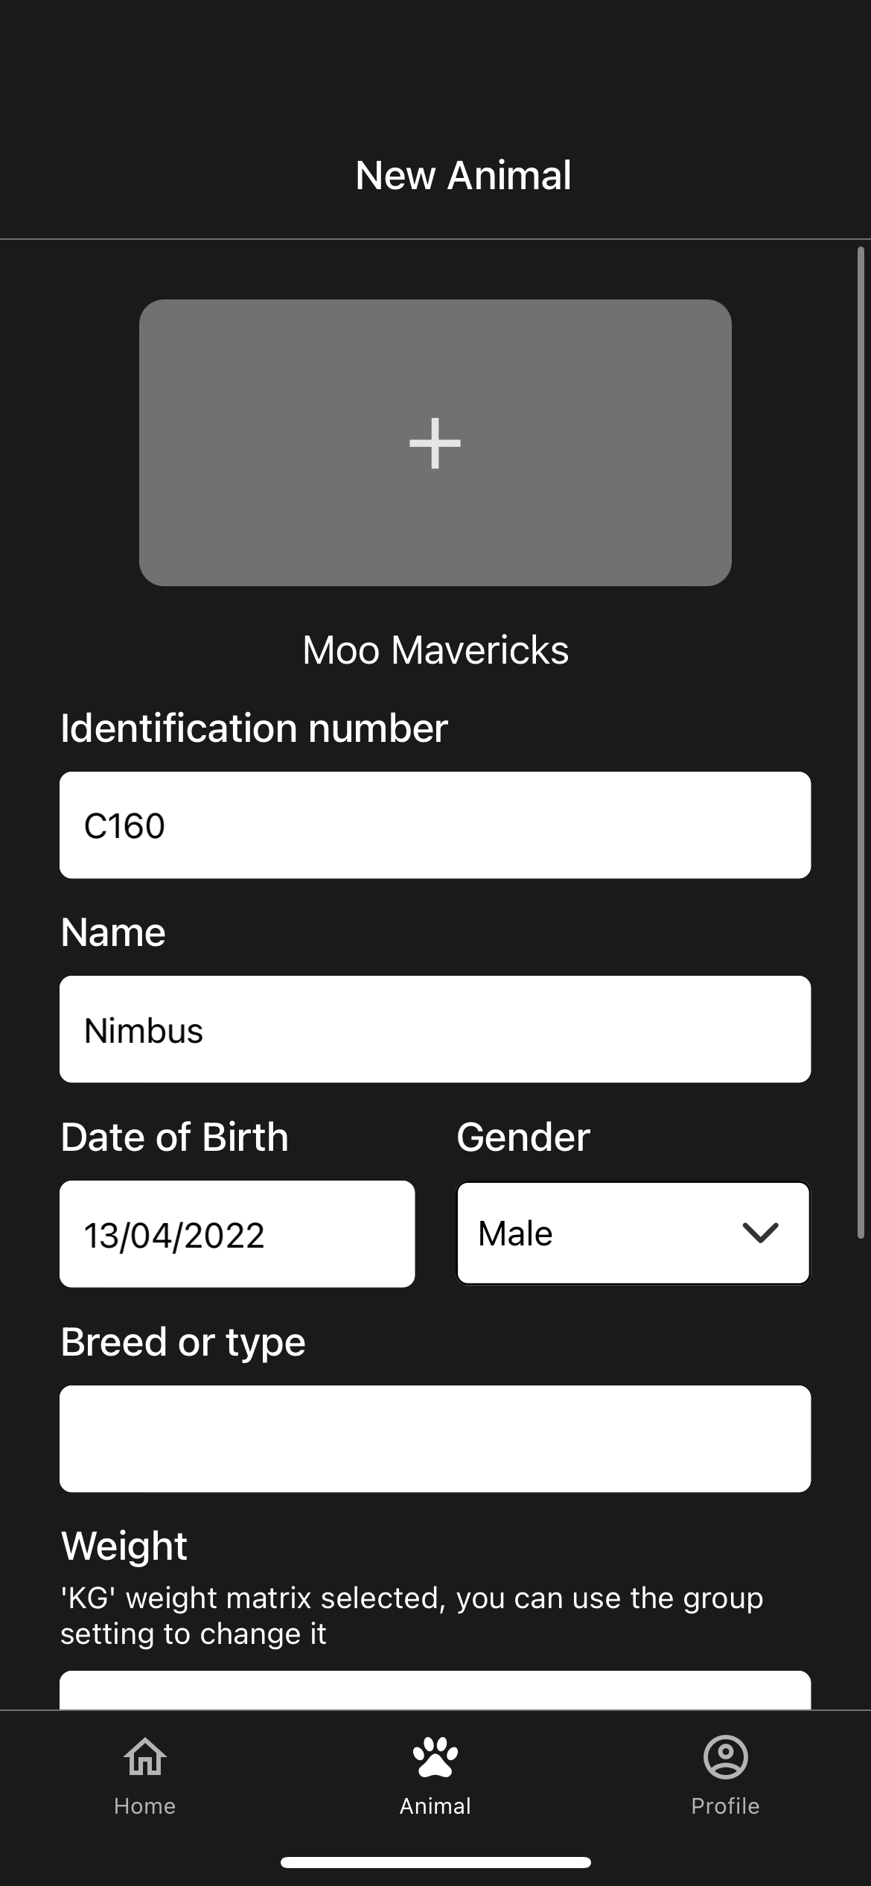Tap the plus icon to add photo
This screenshot has width=871, height=1886.
point(435,443)
